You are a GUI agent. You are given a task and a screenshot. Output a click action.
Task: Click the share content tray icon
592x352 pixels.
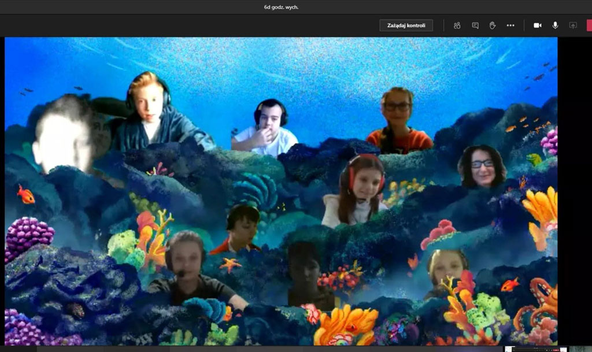tap(573, 25)
